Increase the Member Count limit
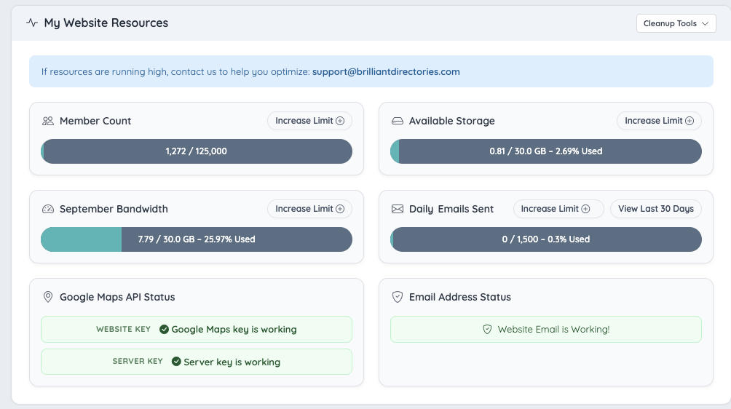Image resolution: width=731 pixels, height=409 pixels. point(309,121)
